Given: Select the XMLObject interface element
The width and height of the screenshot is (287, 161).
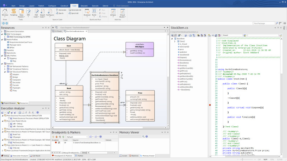Looking at the screenshot, I should click(140, 49).
